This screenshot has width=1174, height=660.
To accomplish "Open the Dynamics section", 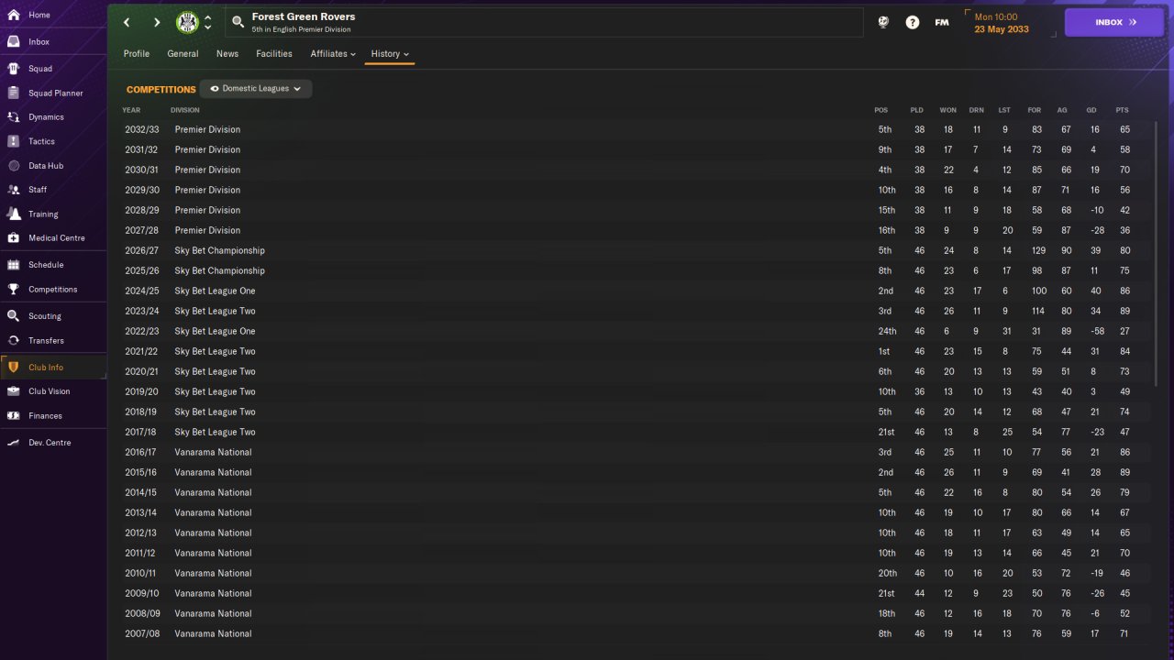I will pos(53,117).
